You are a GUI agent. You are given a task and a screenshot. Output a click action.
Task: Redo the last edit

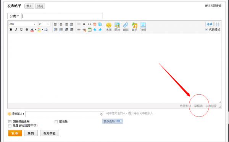point(100,30)
